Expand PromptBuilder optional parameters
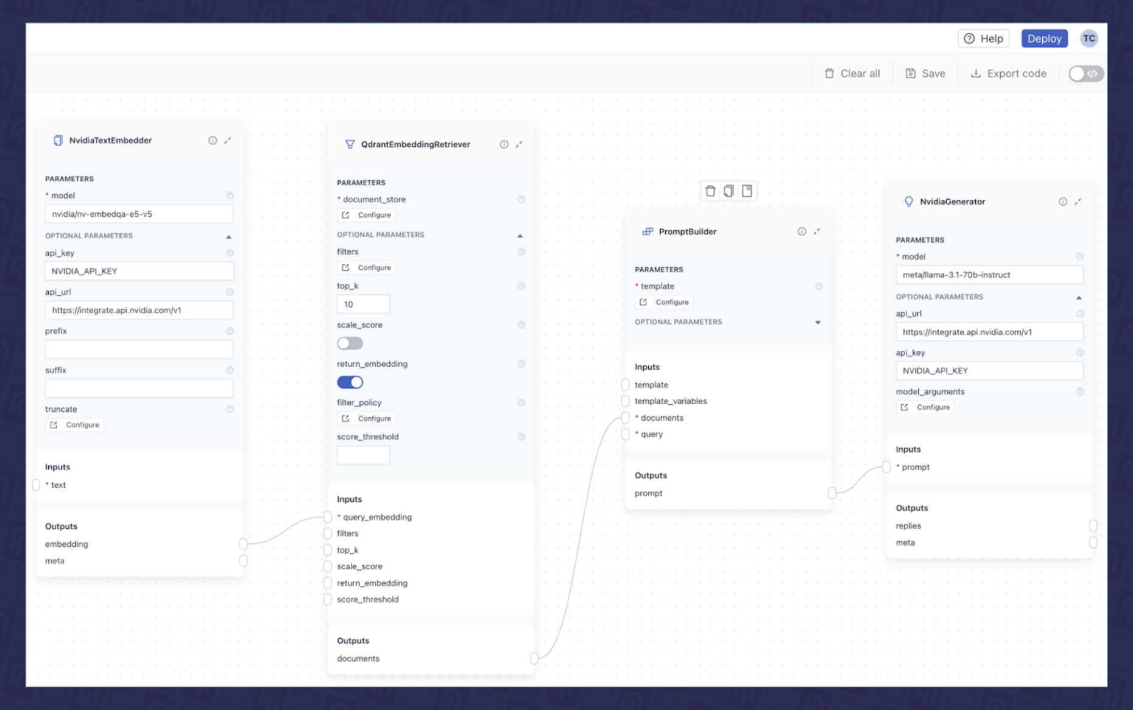This screenshot has width=1133, height=710. (x=817, y=322)
